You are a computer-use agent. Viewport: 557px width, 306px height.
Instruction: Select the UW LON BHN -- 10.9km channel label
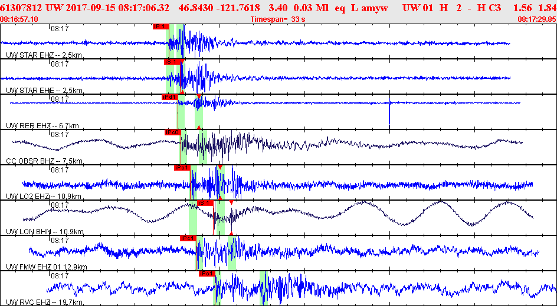[x=45, y=232]
